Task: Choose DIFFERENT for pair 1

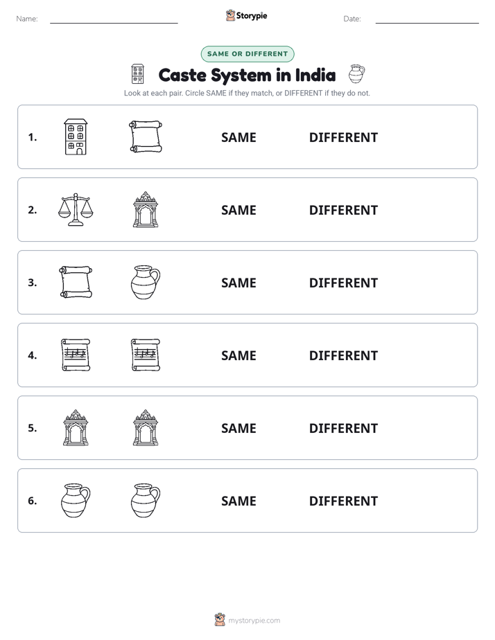Action: (343, 137)
